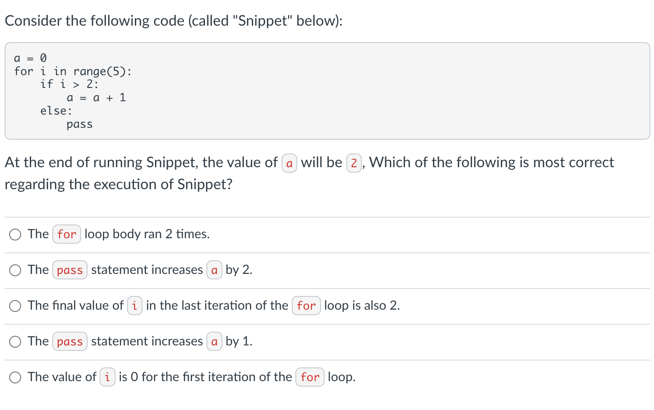Click the 'for' code tag in first option

pyautogui.click(x=67, y=234)
